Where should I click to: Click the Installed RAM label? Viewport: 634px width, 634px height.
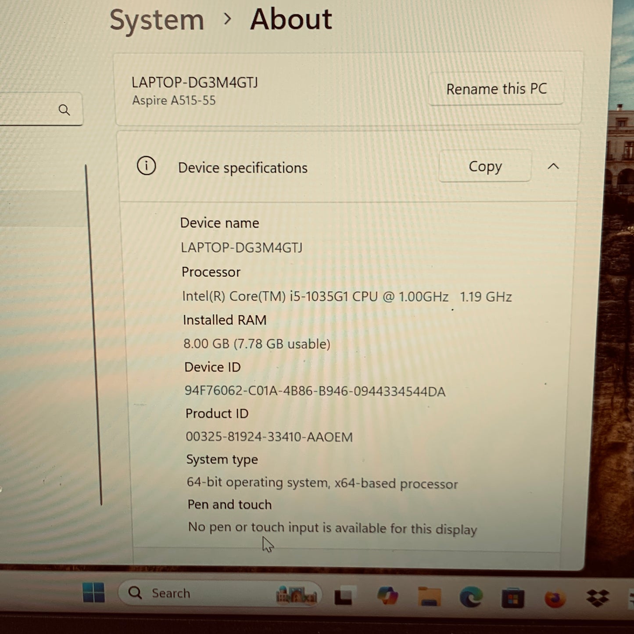(225, 320)
